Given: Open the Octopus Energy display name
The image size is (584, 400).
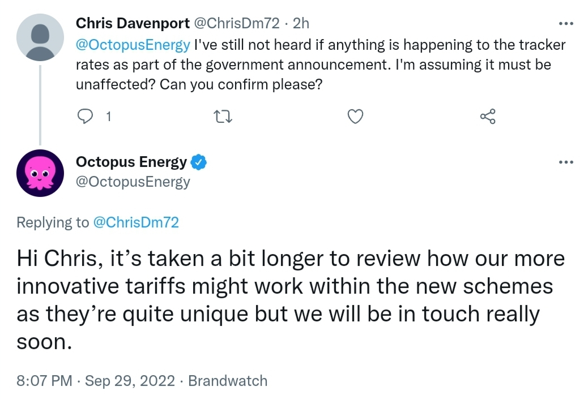Looking at the screenshot, I should (x=131, y=162).
